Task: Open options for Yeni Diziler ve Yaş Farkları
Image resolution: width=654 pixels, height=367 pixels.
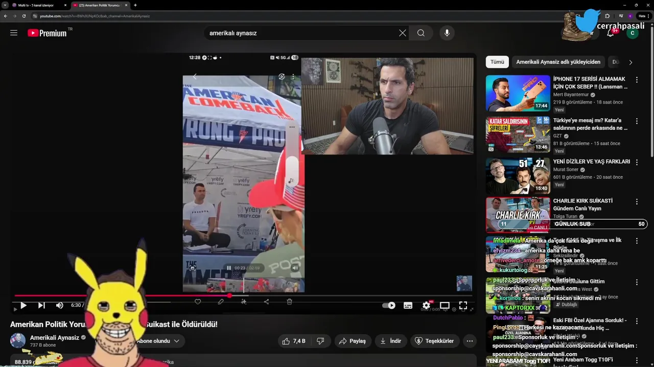Action: coord(637,162)
